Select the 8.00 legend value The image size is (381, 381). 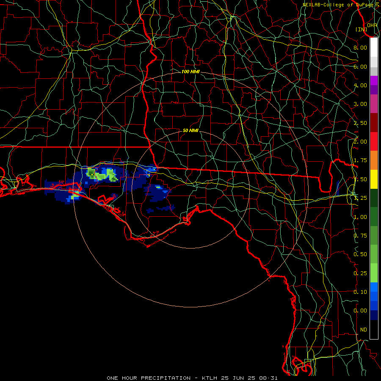pyautogui.click(x=360, y=47)
